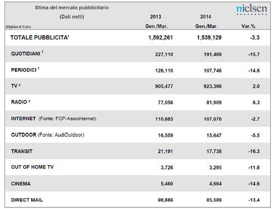Select the DIRECT MAIL row label
The width and height of the screenshot is (274, 209).
(27, 200)
